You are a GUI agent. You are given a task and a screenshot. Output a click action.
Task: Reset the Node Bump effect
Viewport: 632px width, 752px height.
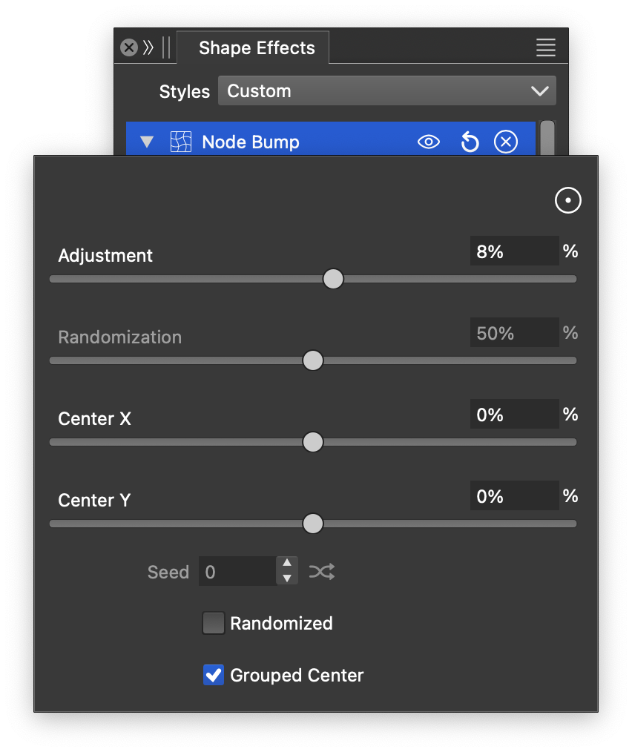click(x=470, y=142)
